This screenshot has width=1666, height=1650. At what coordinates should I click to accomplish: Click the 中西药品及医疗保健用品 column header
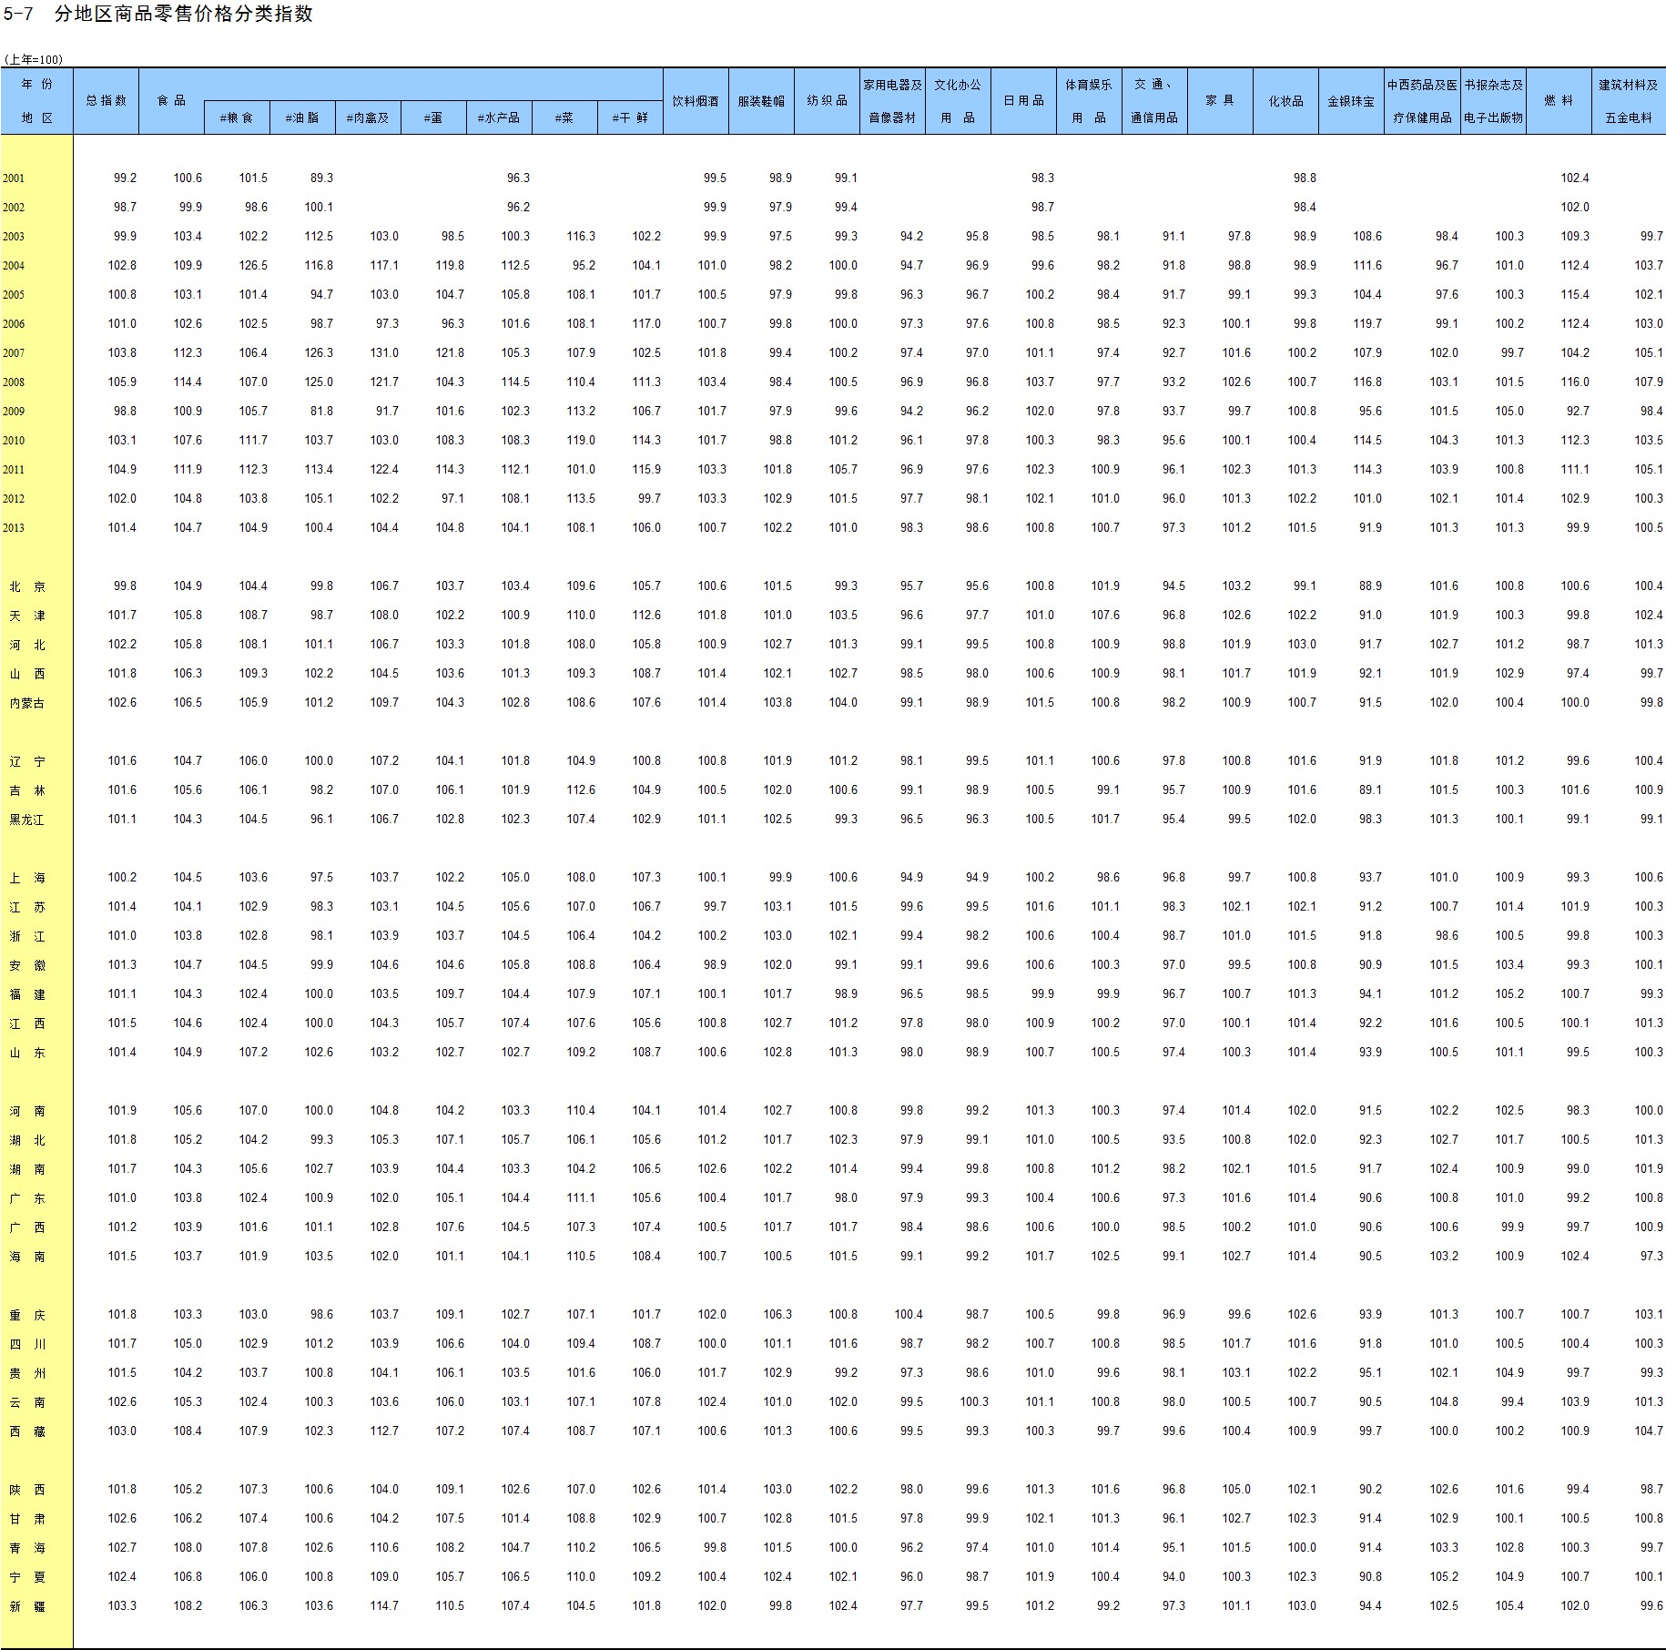coord(1422,101)
